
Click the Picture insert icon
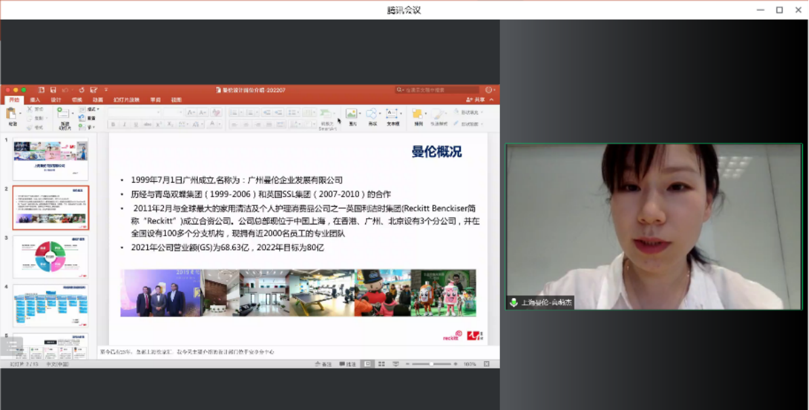pyautogui.click(x=352, y=113)
